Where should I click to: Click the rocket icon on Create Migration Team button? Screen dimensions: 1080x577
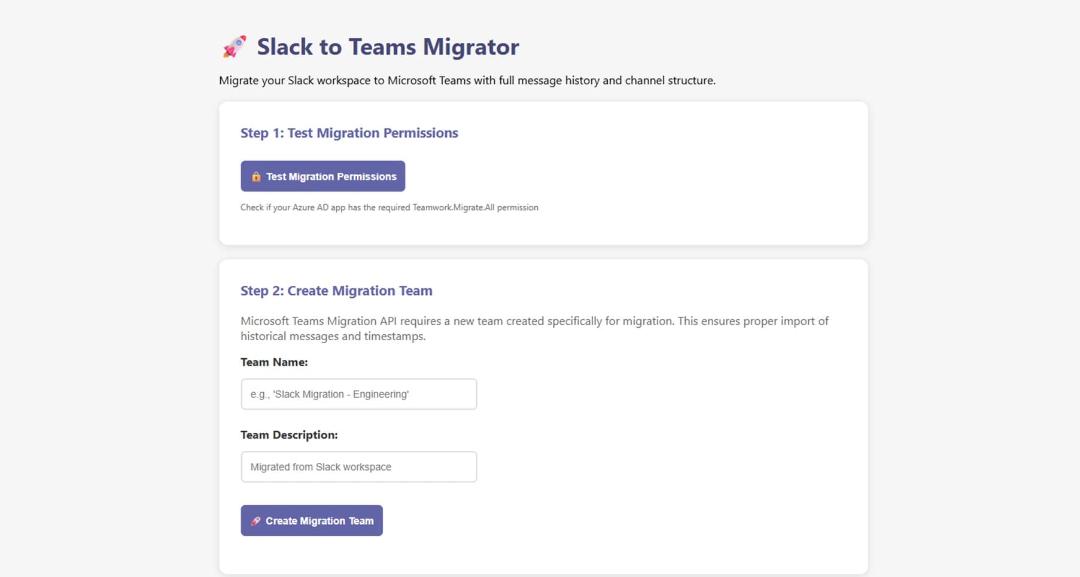click(256, 520)
